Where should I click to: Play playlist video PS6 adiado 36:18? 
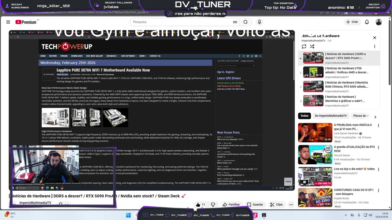[x=313, y=72]
